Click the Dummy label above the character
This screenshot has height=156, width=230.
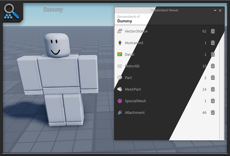[53, 10]
